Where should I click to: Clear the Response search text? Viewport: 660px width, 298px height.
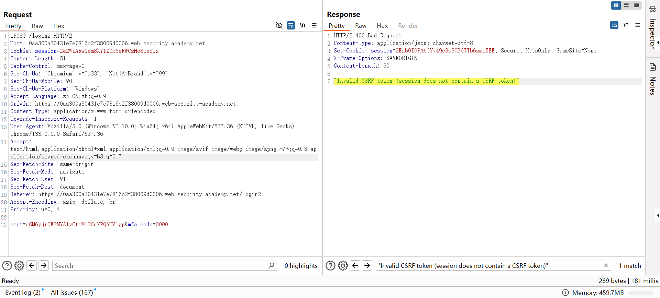[606, 265]
